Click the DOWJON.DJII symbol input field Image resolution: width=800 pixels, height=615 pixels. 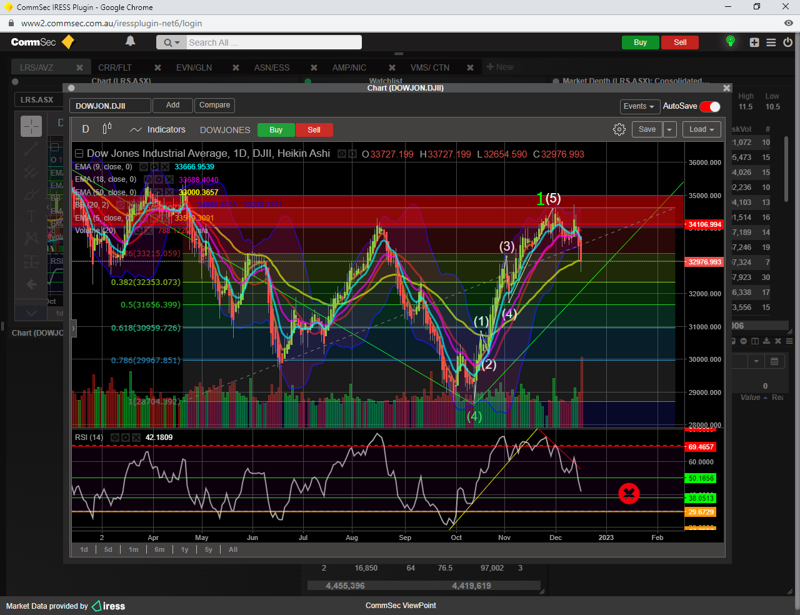click(110, 106)
